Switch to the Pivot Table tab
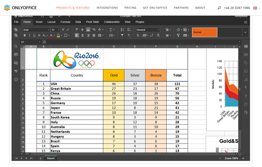 [93, 22]
